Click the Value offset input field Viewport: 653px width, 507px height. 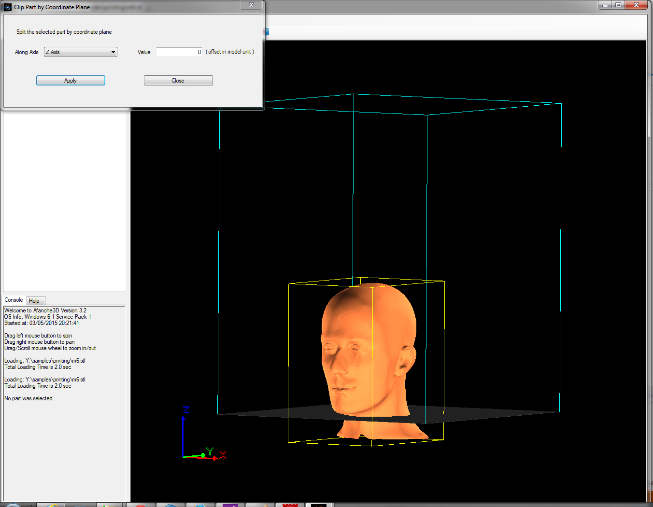(178, 52)
